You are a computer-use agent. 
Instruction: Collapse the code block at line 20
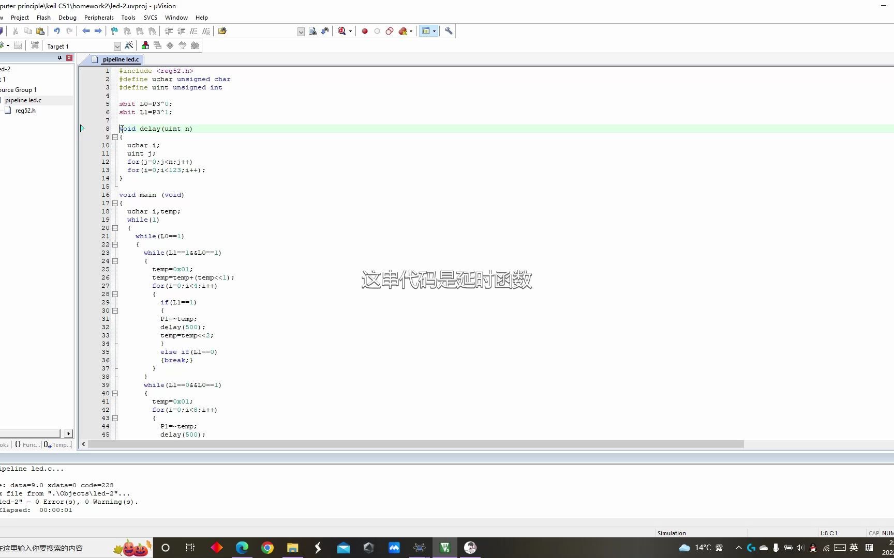tap(115, 228)
